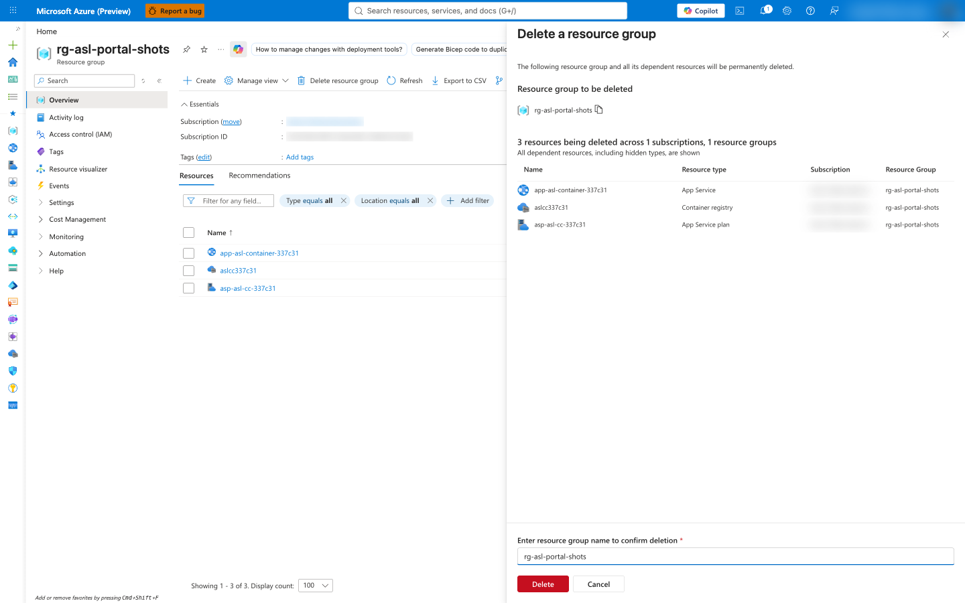Switch to the Recommendations tab
Viewport: 965px width, 603px height.
coord(259,176)
